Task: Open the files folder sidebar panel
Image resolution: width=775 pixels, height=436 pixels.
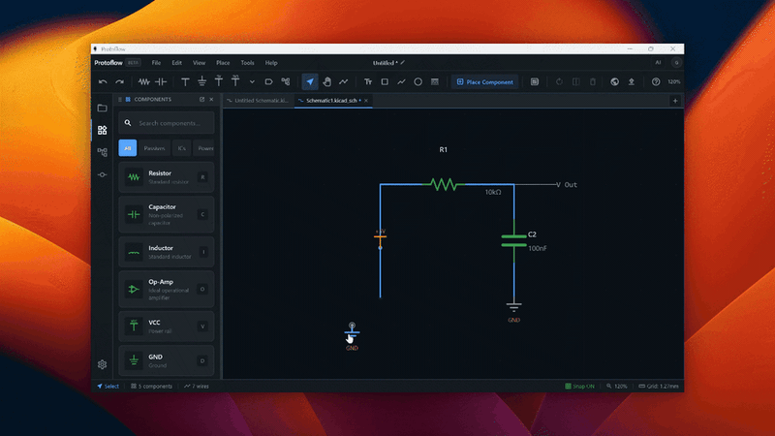Action: [x=103, y=108]
